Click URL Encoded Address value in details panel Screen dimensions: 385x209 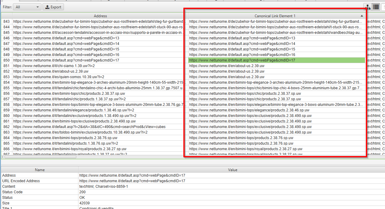pos(132,181)
